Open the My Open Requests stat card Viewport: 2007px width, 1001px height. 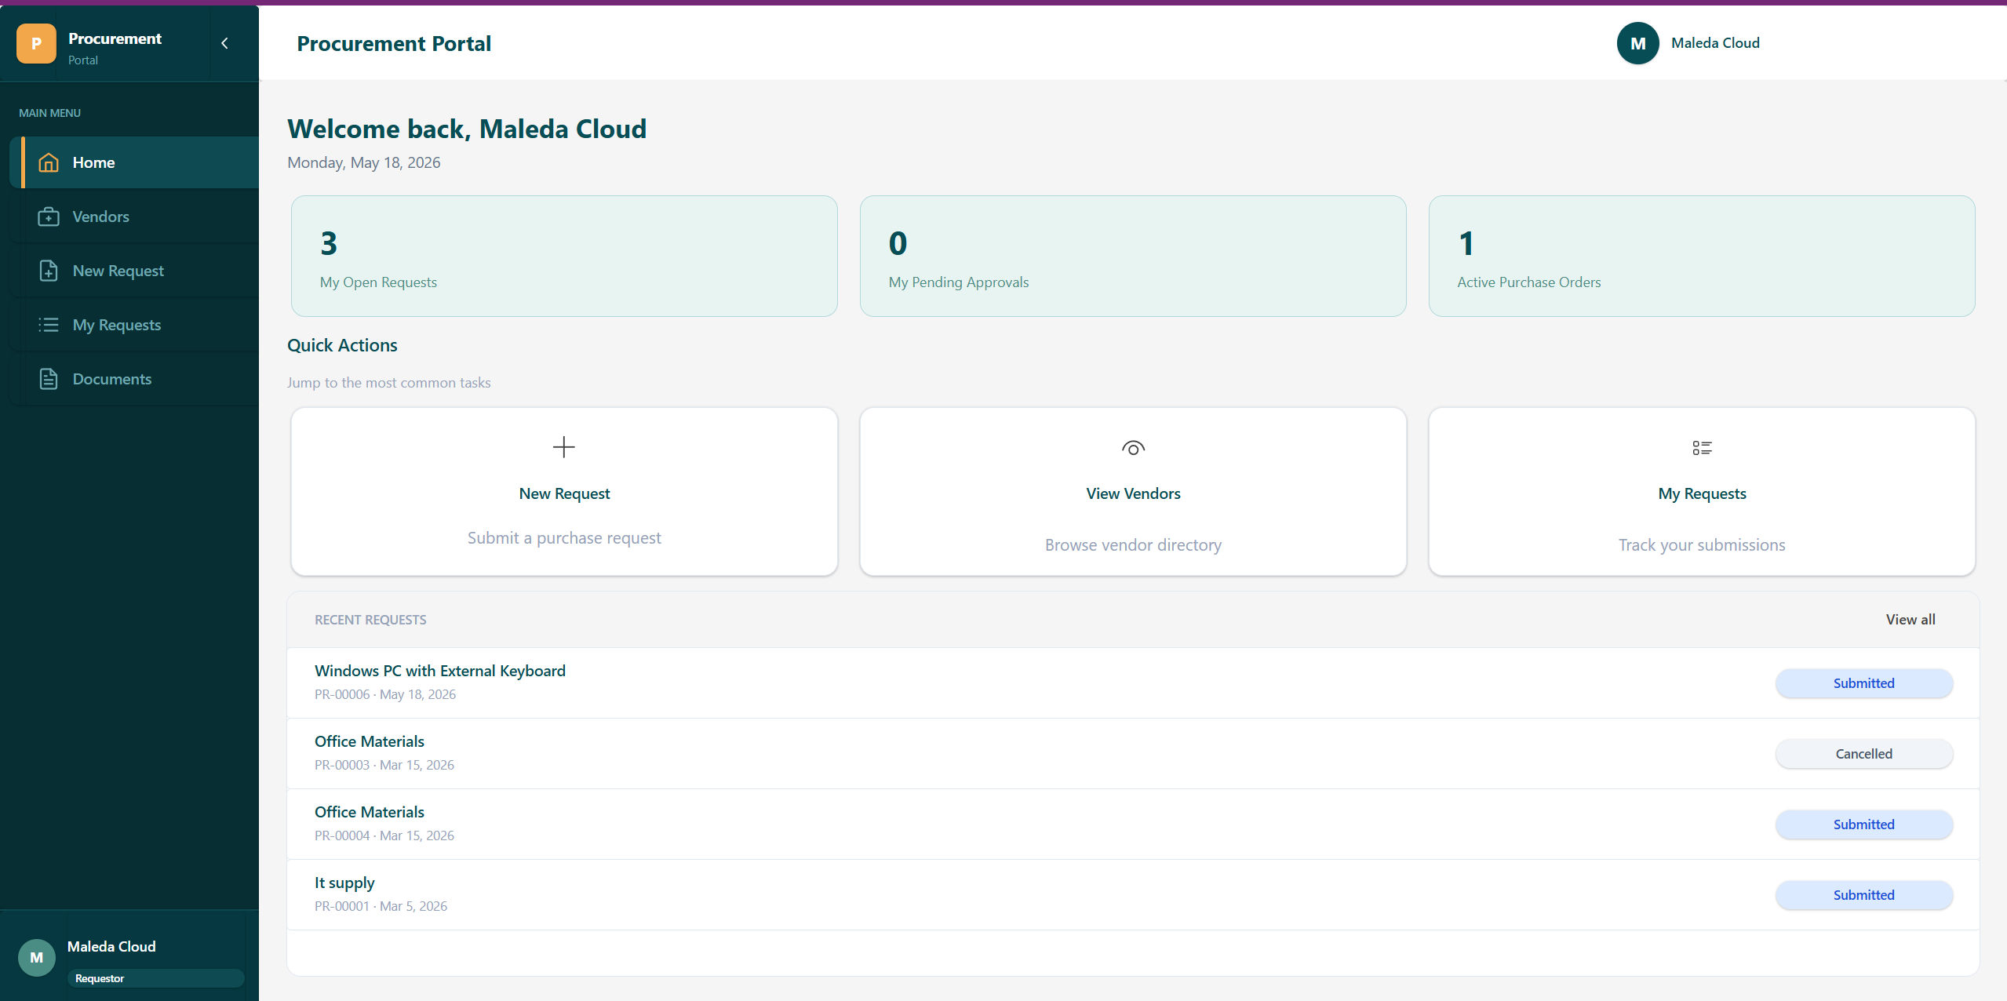pos(564,257)
